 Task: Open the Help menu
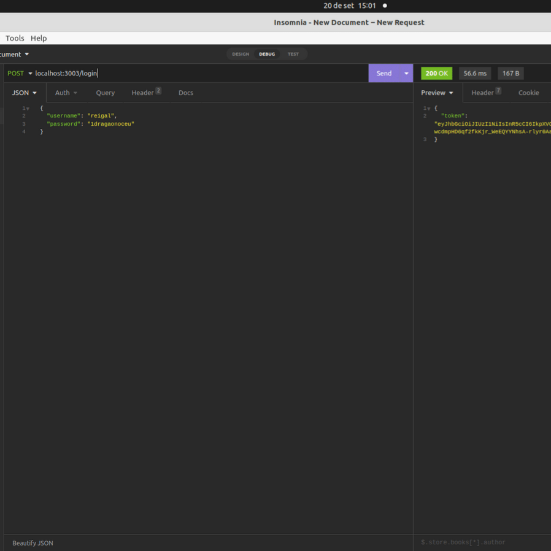[x=39, y=38]
